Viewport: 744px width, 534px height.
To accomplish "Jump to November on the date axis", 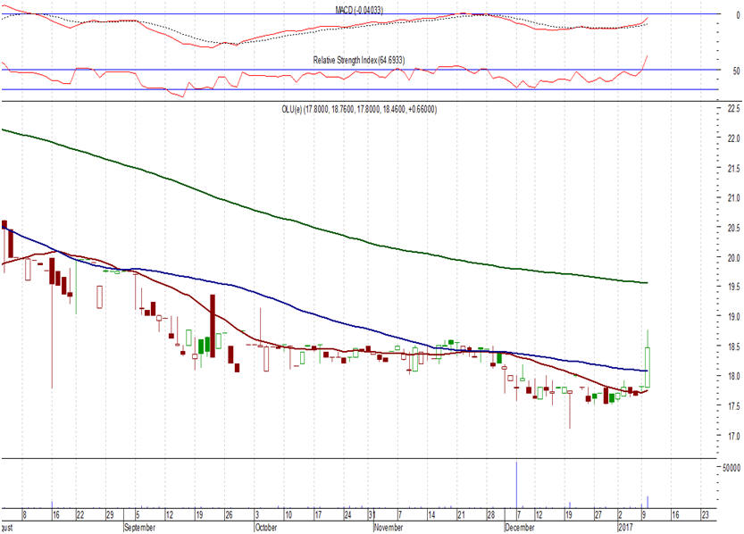I will tap(389, 528).
